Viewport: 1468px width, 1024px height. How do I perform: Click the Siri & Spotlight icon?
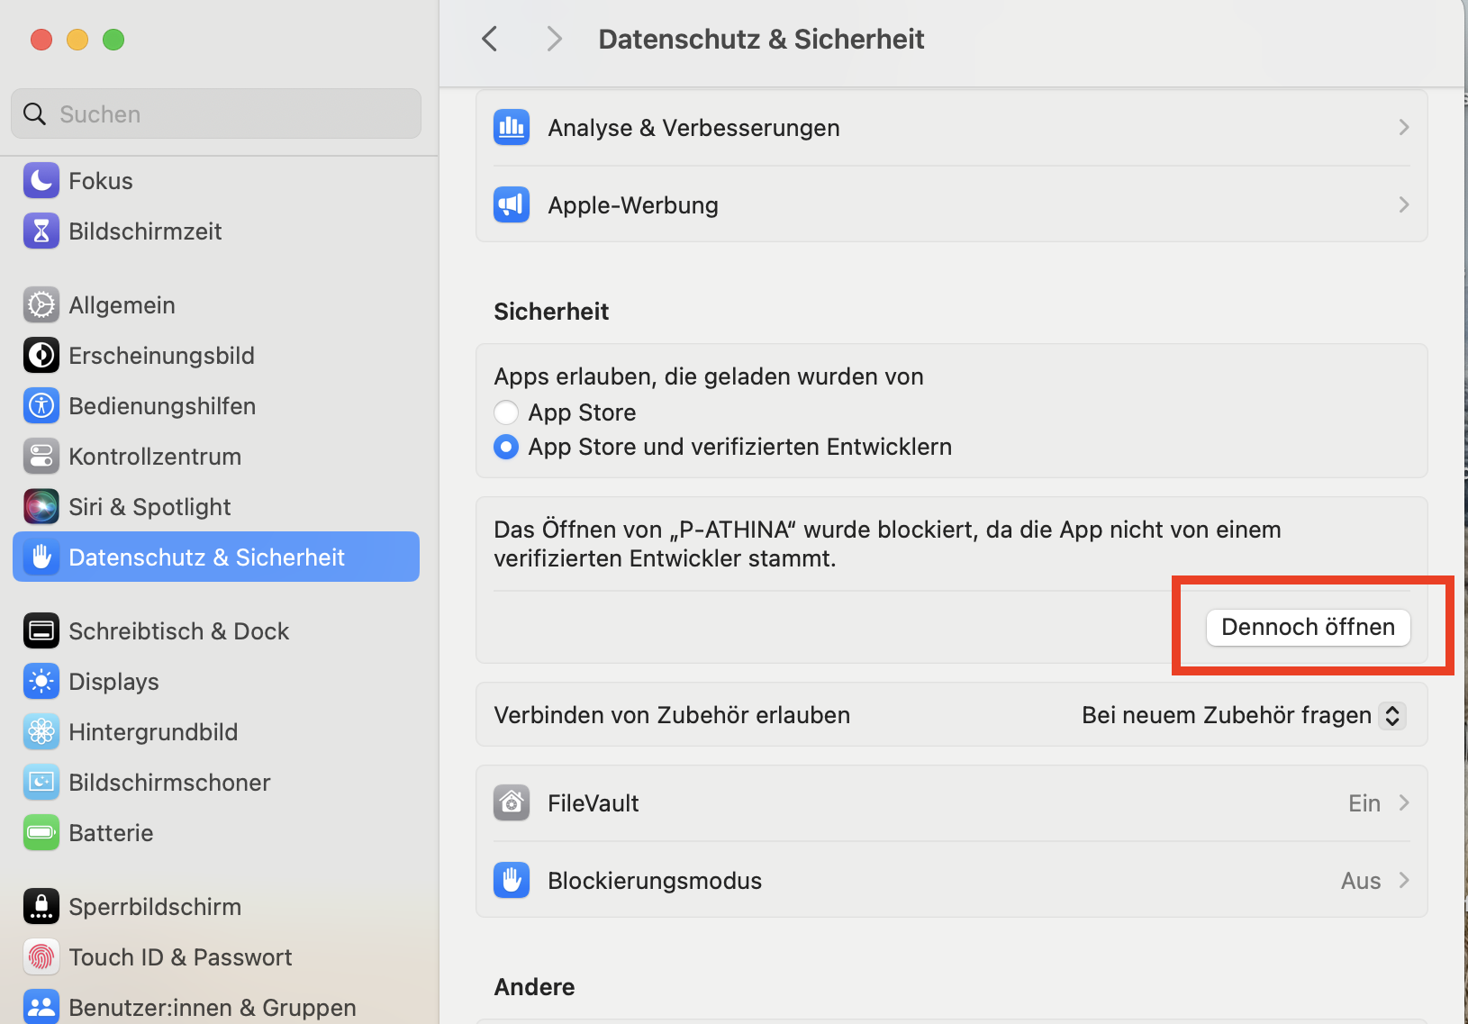point(41,507)
